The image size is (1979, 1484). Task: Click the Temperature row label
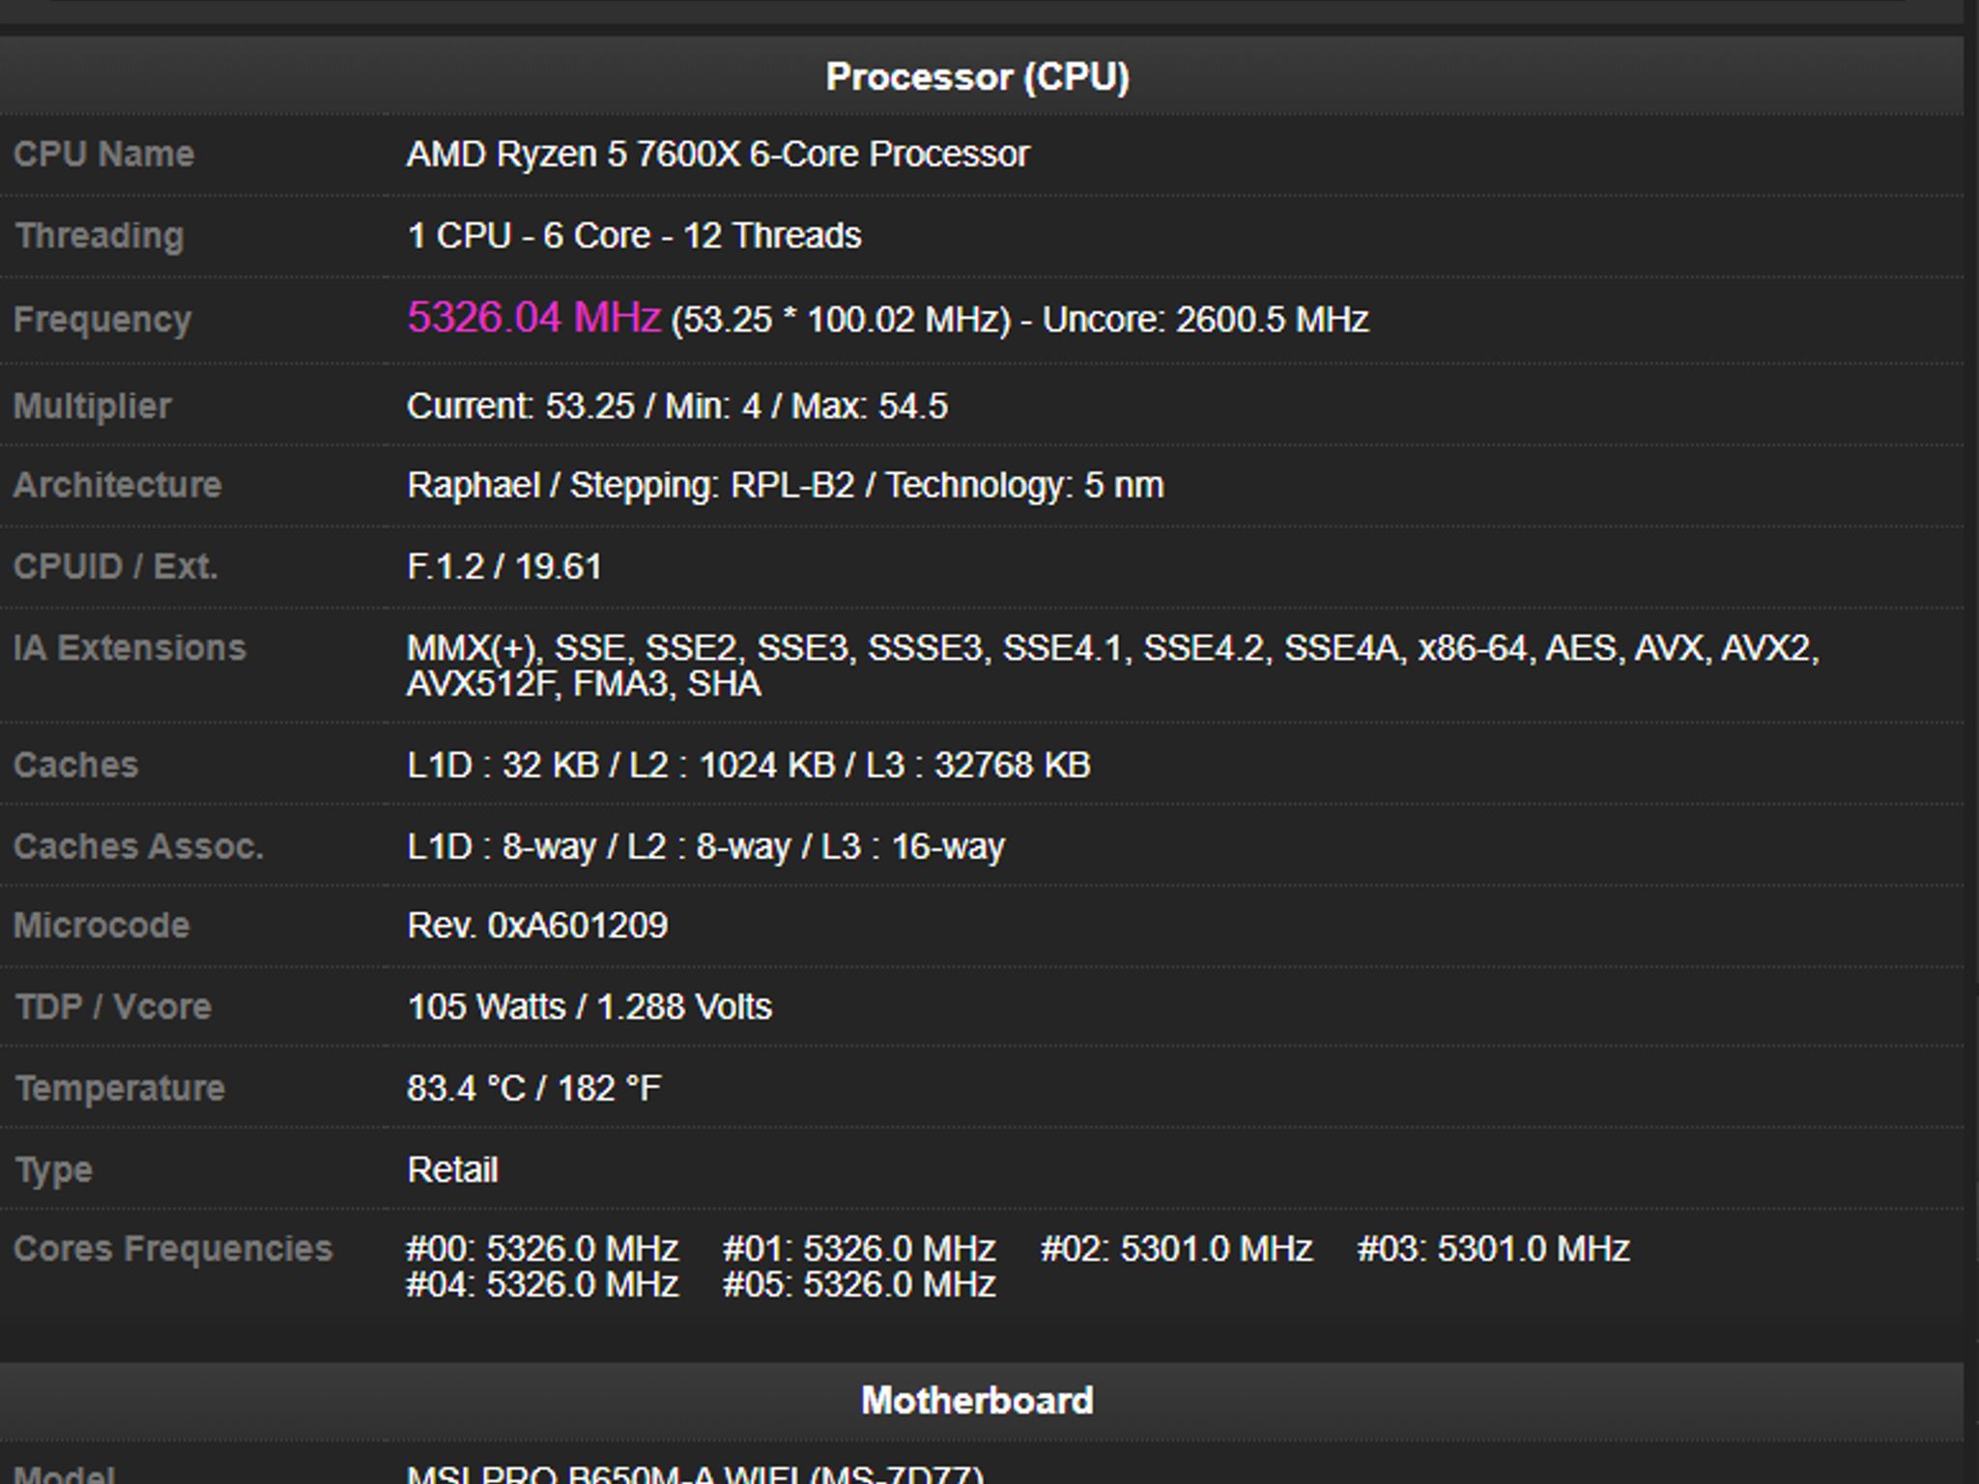click(120, 1088)
